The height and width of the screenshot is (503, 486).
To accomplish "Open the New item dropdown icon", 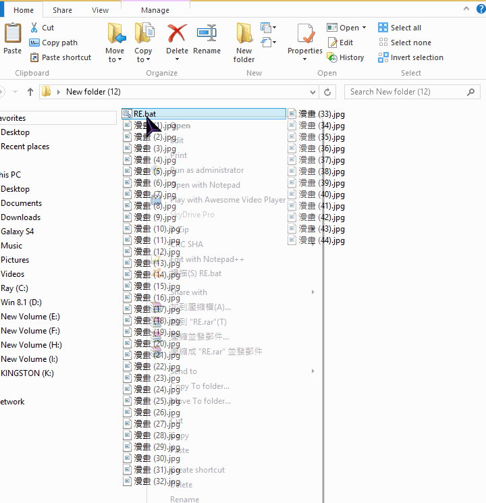I will point(269,28).
